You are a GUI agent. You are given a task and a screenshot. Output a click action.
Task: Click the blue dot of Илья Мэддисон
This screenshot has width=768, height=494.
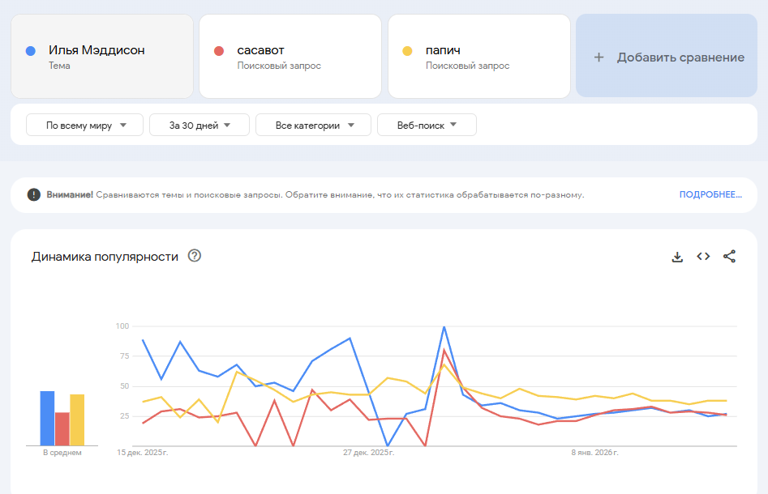point(30,51)
